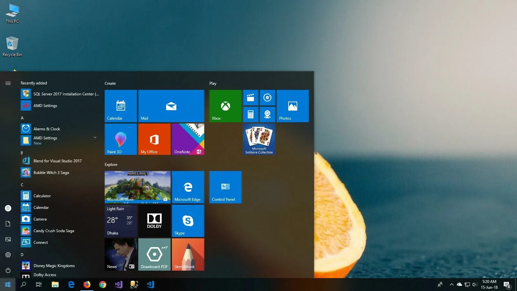Screen dimensions: 517x291
Task: Open Calendar from the app list
Action: [x=60, y=208]
